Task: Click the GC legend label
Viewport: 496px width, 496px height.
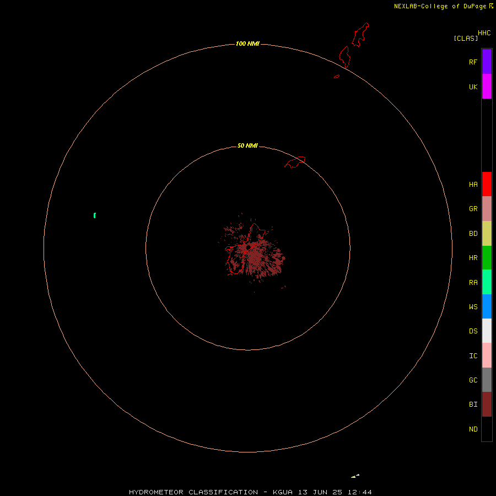Action: point(473,380)
